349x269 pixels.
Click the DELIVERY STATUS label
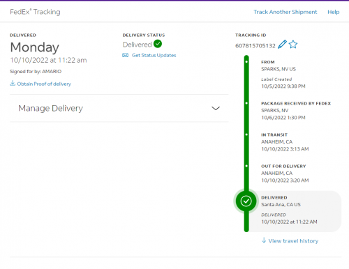144,35
